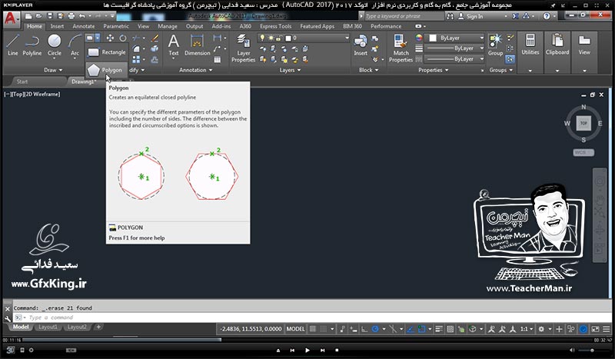Open the ByLayer lineweight dropdown
This screenshot has width=615, height=359.
(455, 48)
